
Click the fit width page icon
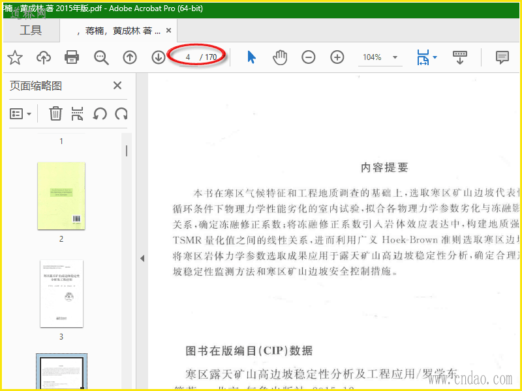(x=423, y=57)
